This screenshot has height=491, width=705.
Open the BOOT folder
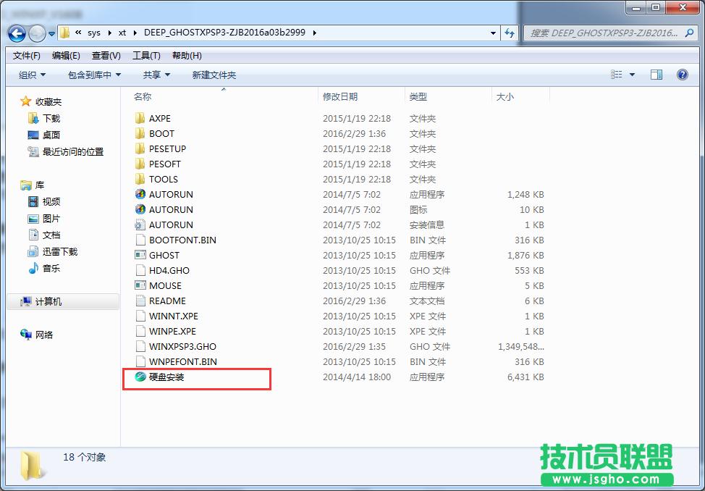click(161, 133)
